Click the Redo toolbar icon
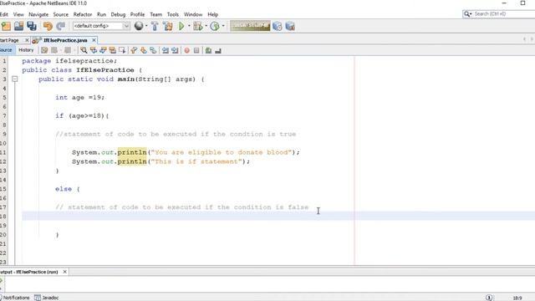Screen dimensions: 535x301 click(61, 26)
